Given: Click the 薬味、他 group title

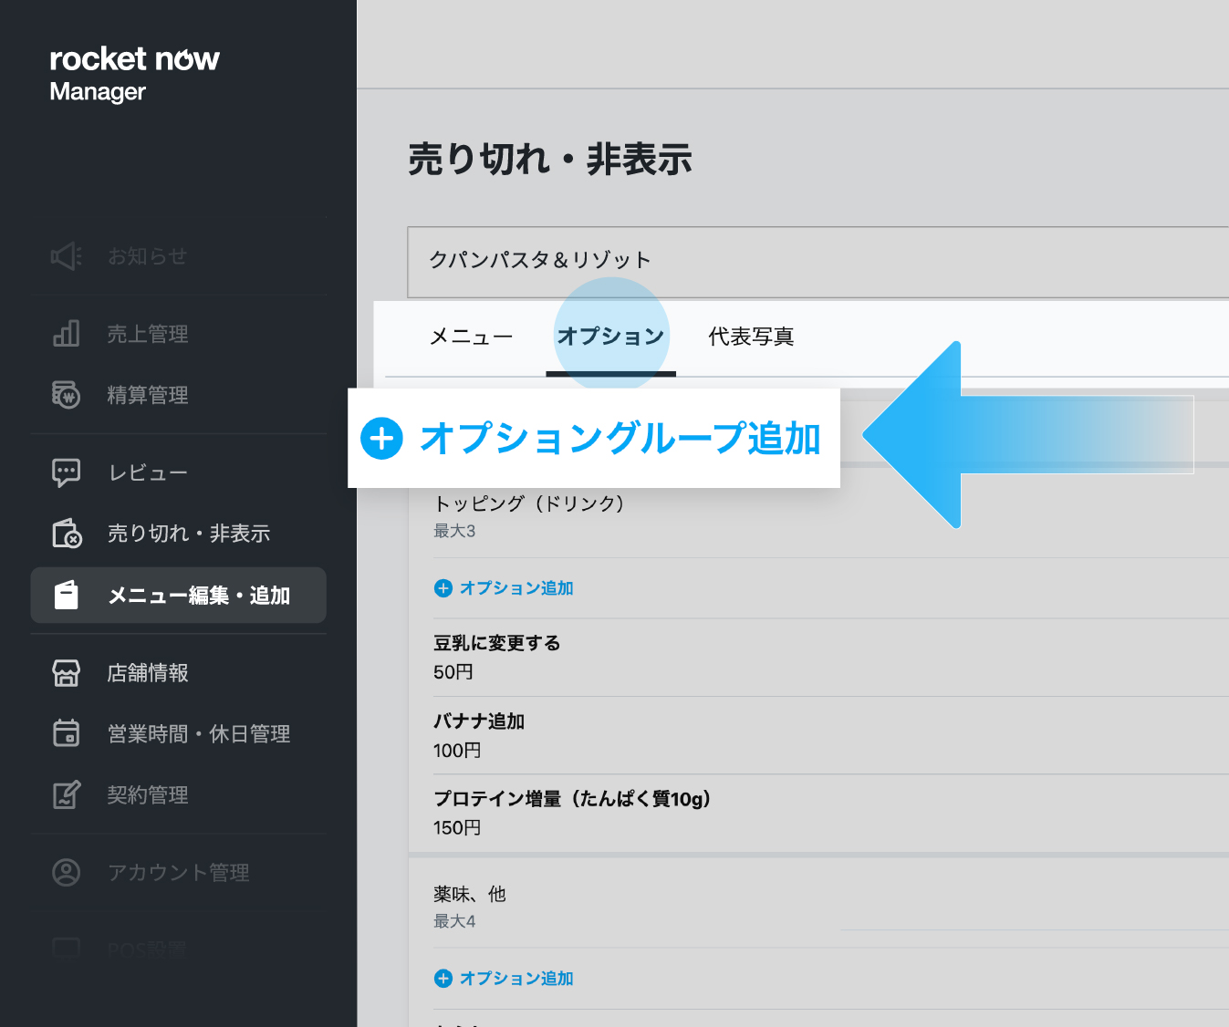Looking at the screenshot, I should (x=470, y=894).
